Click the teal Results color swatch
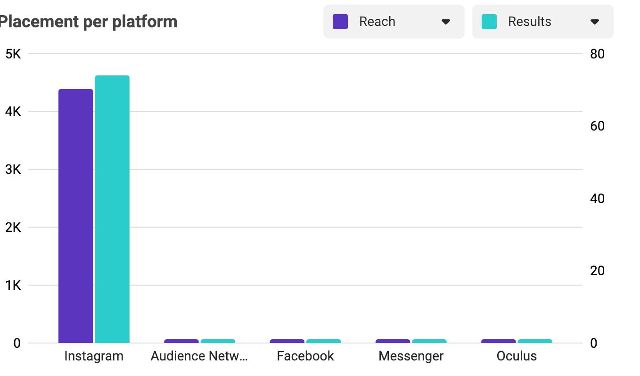640x376 pixels. (x=489, y=22)
